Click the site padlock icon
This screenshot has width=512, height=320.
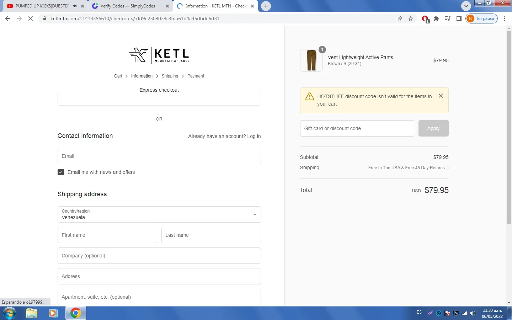point(44,18)
